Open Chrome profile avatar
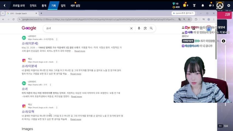Viewport: 233px width, 131px height. tap(209, 19)
